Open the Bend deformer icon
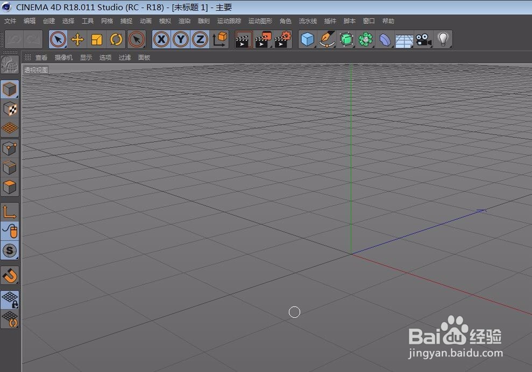Image resolution: width=532 pixels, height=372 pixels. click(x=385, y=39)
